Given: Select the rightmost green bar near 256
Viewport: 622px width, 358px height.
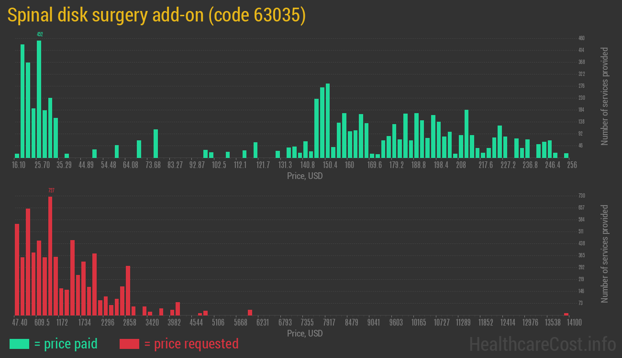Looking at the screenshot, I should [x=566, y=155].
